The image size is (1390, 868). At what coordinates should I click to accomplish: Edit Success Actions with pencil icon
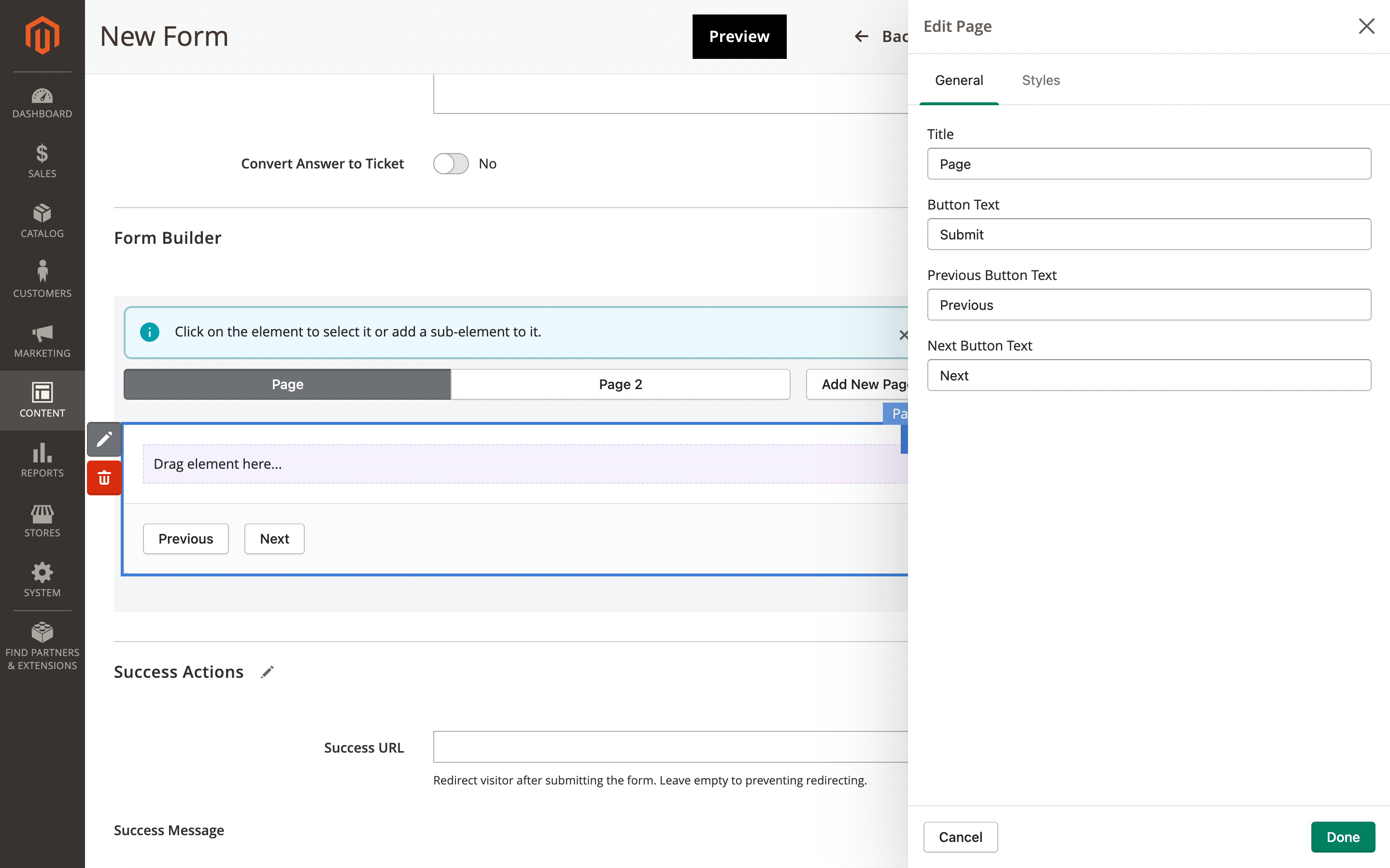click(267, 672)
